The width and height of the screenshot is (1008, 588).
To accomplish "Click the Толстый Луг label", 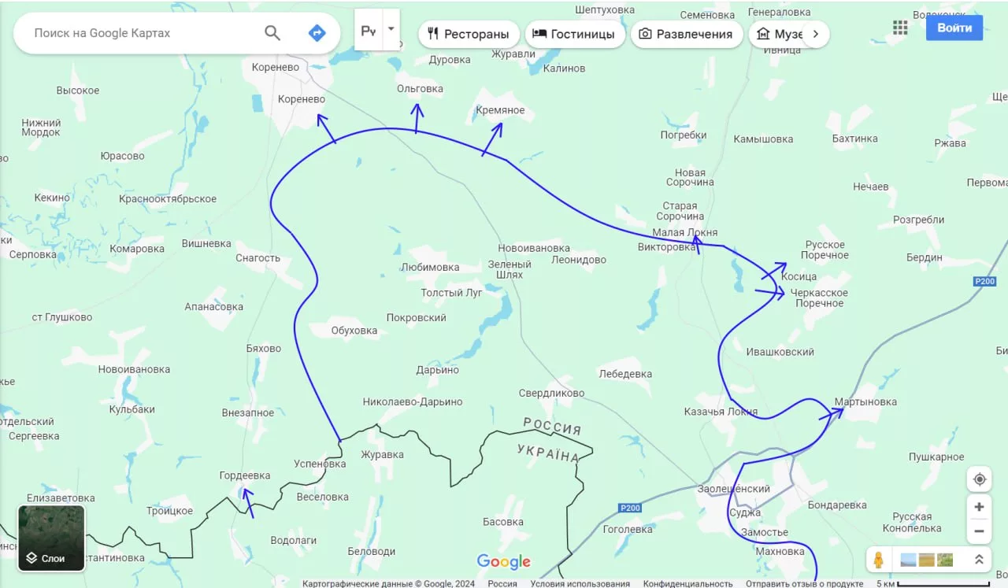I will [451, 293].
